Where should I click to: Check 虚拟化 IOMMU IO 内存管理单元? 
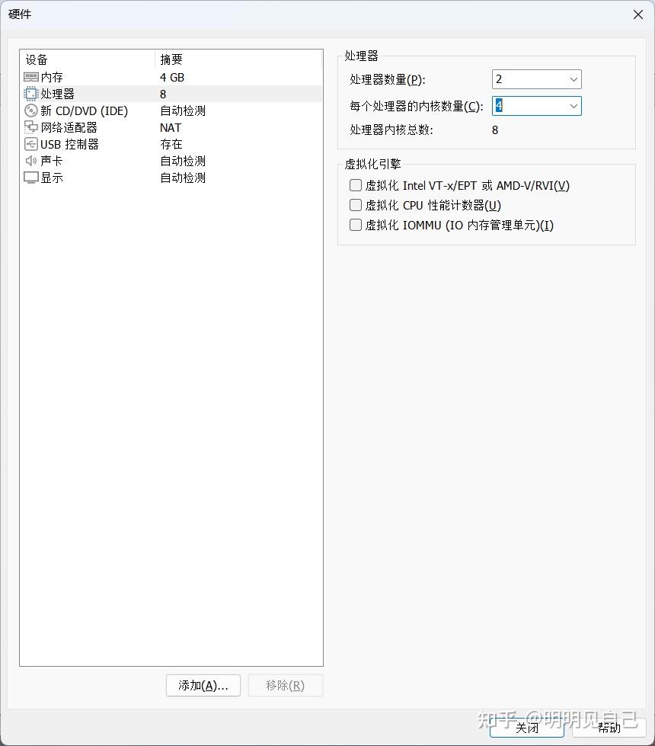tap(355, 225)
